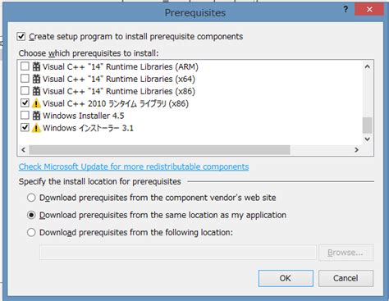Select download from the following location option
The image size is (389, 301).
31,232
